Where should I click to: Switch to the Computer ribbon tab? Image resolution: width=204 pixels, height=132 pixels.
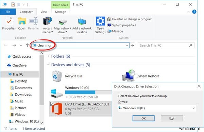click(26, 12)
